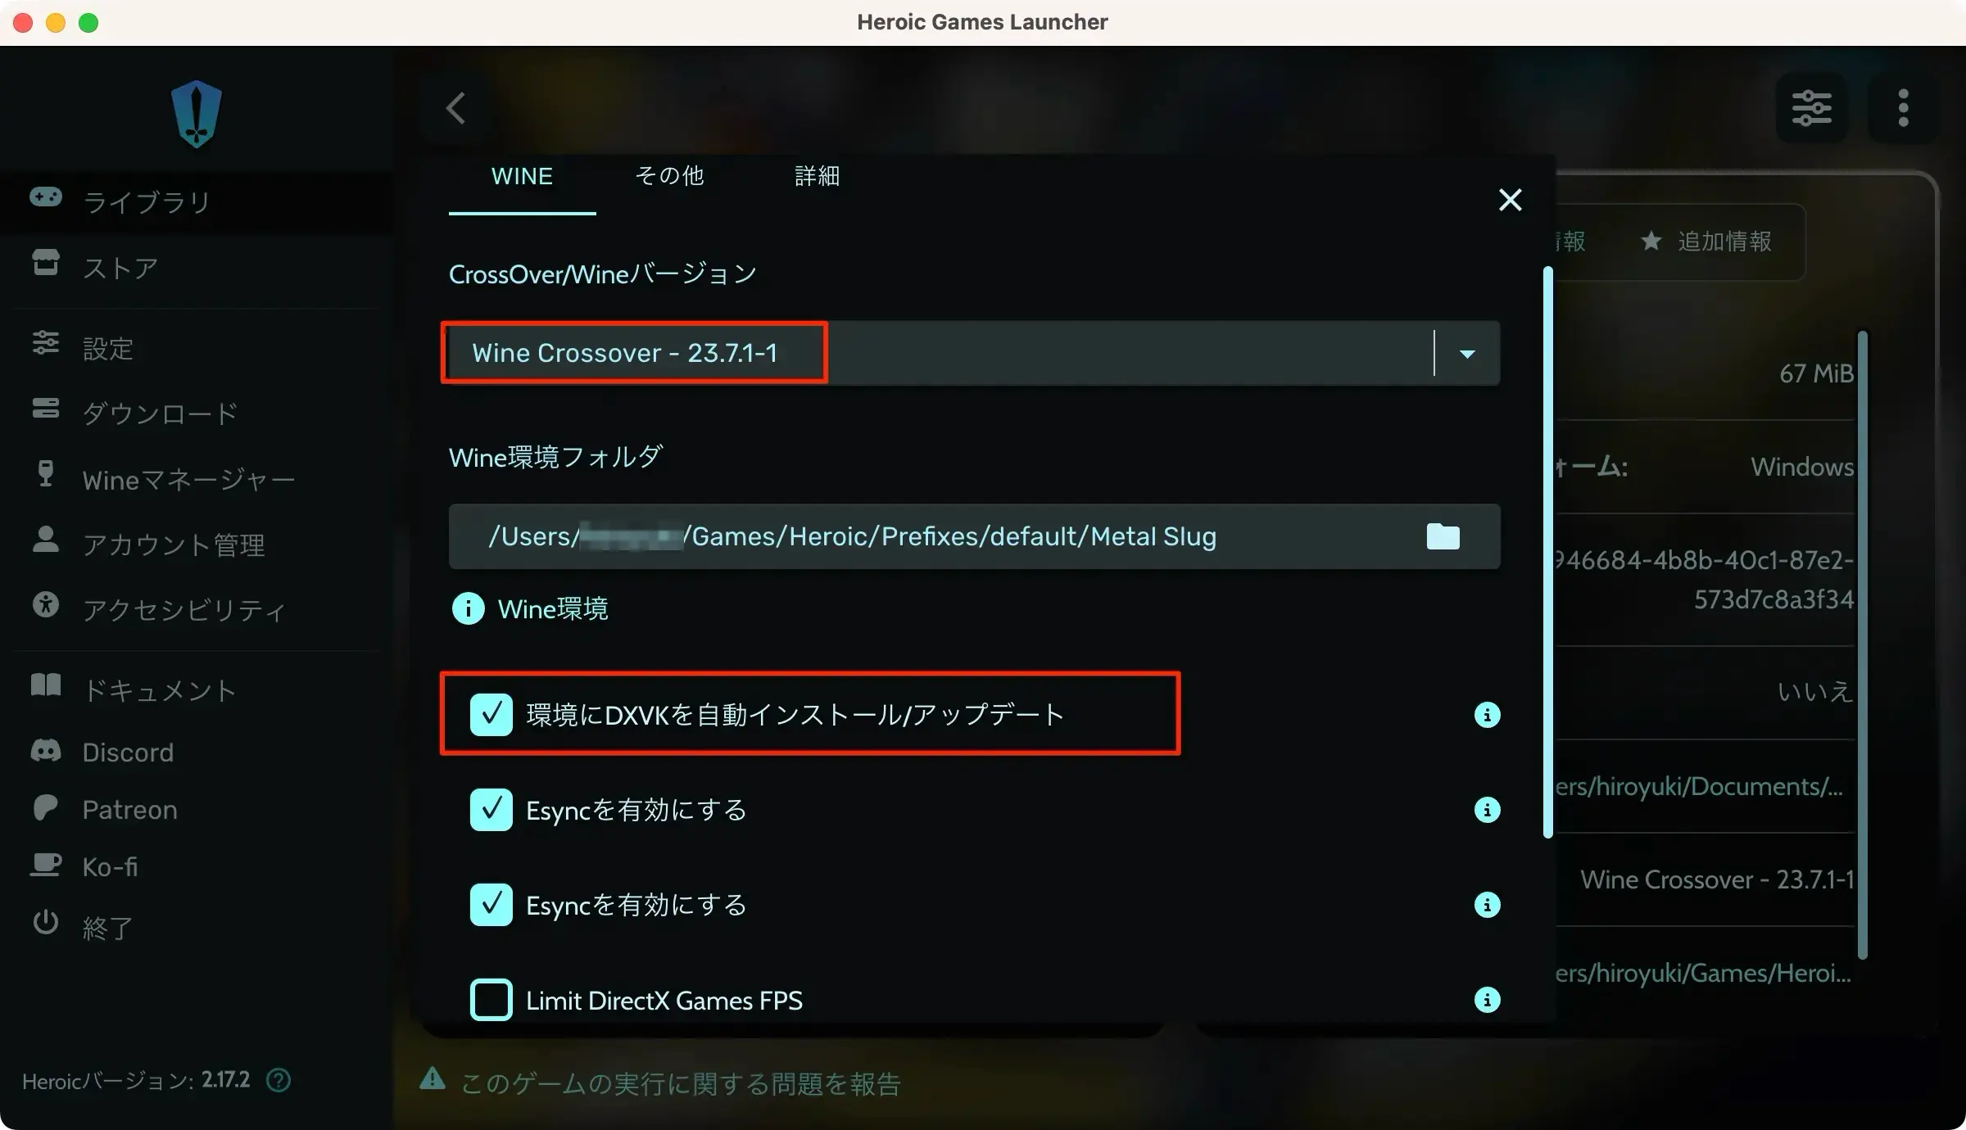Screen dimensions: 1966x1130
Task: Click the アカウント管理 person icon
Action: tap(46, 539)
